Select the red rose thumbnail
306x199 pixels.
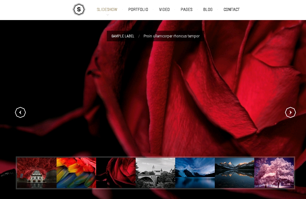pyautogui.click(x=116, y=173)
